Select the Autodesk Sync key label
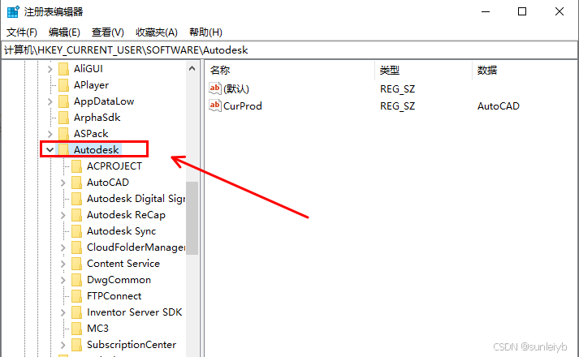579x357 pixels. tap(122, 231)
